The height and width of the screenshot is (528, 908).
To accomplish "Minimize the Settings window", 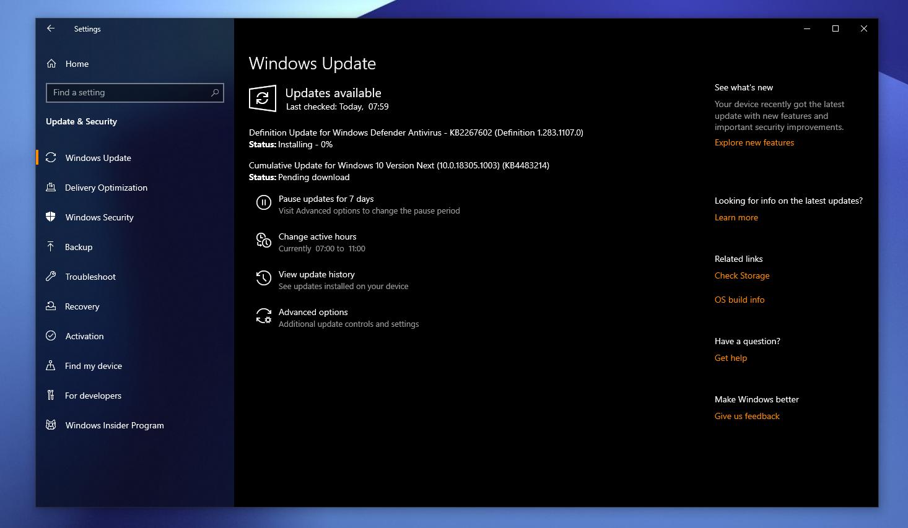I will coord(807,28).
